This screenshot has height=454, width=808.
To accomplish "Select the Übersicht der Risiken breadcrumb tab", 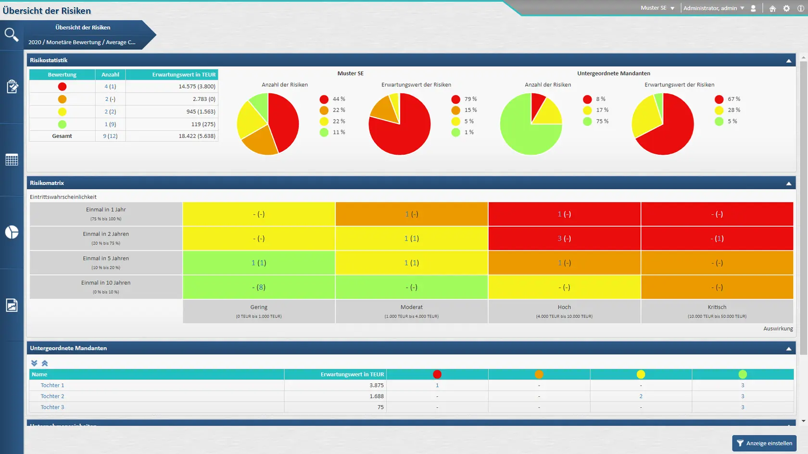I will point(83,27).
